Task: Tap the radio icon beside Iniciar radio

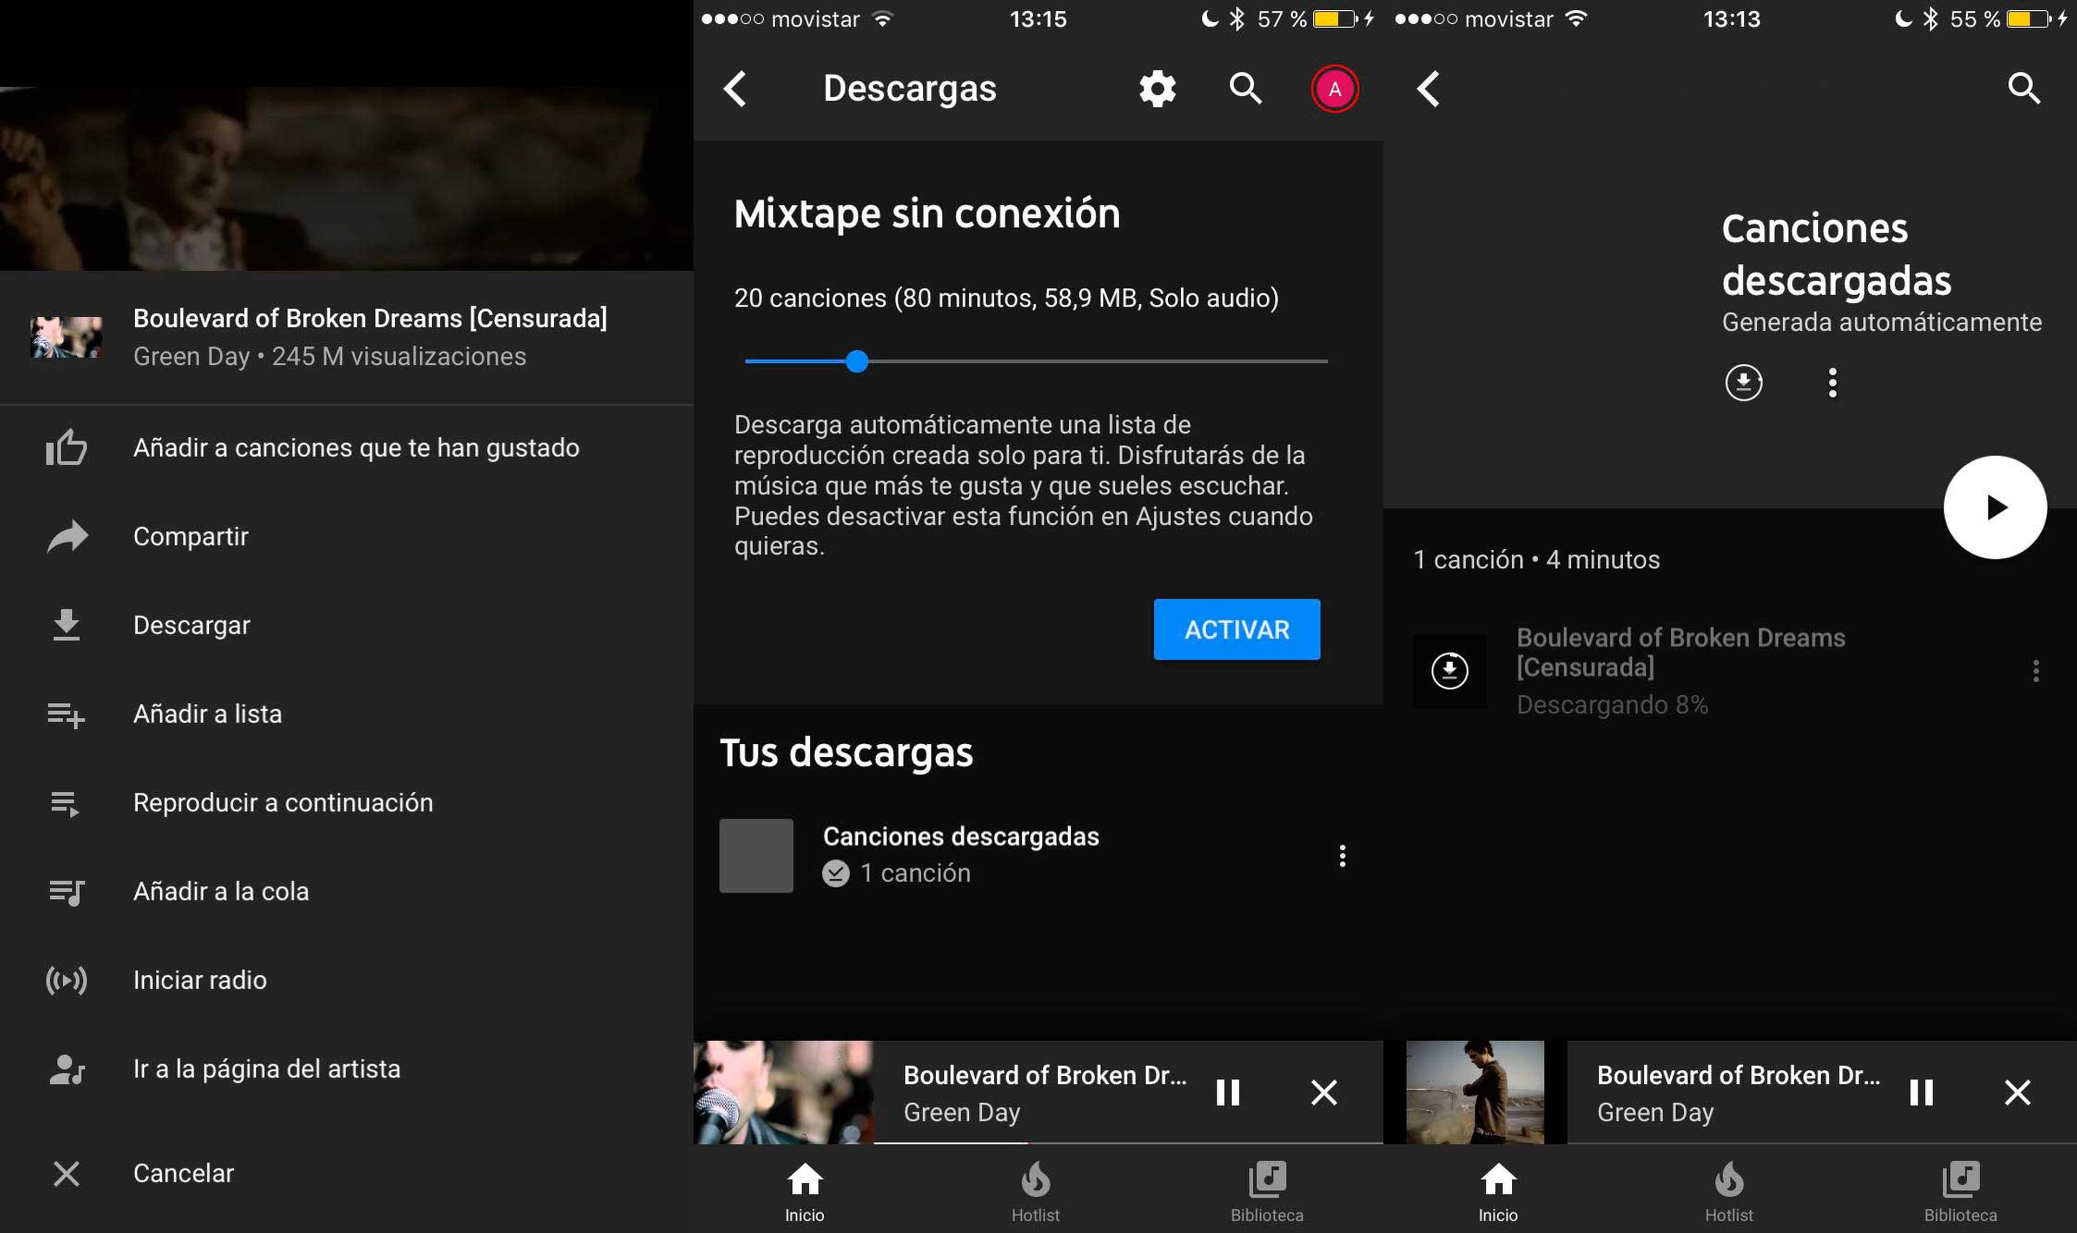Action: coord(67,981)
